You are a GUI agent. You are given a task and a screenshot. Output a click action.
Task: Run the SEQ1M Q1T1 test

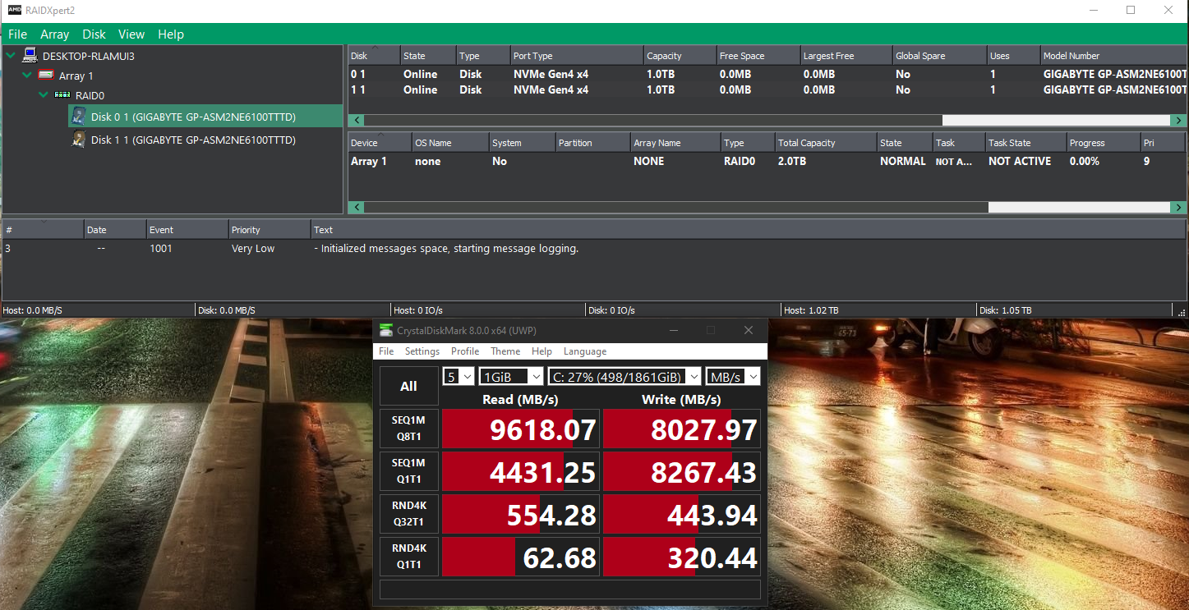408,471
